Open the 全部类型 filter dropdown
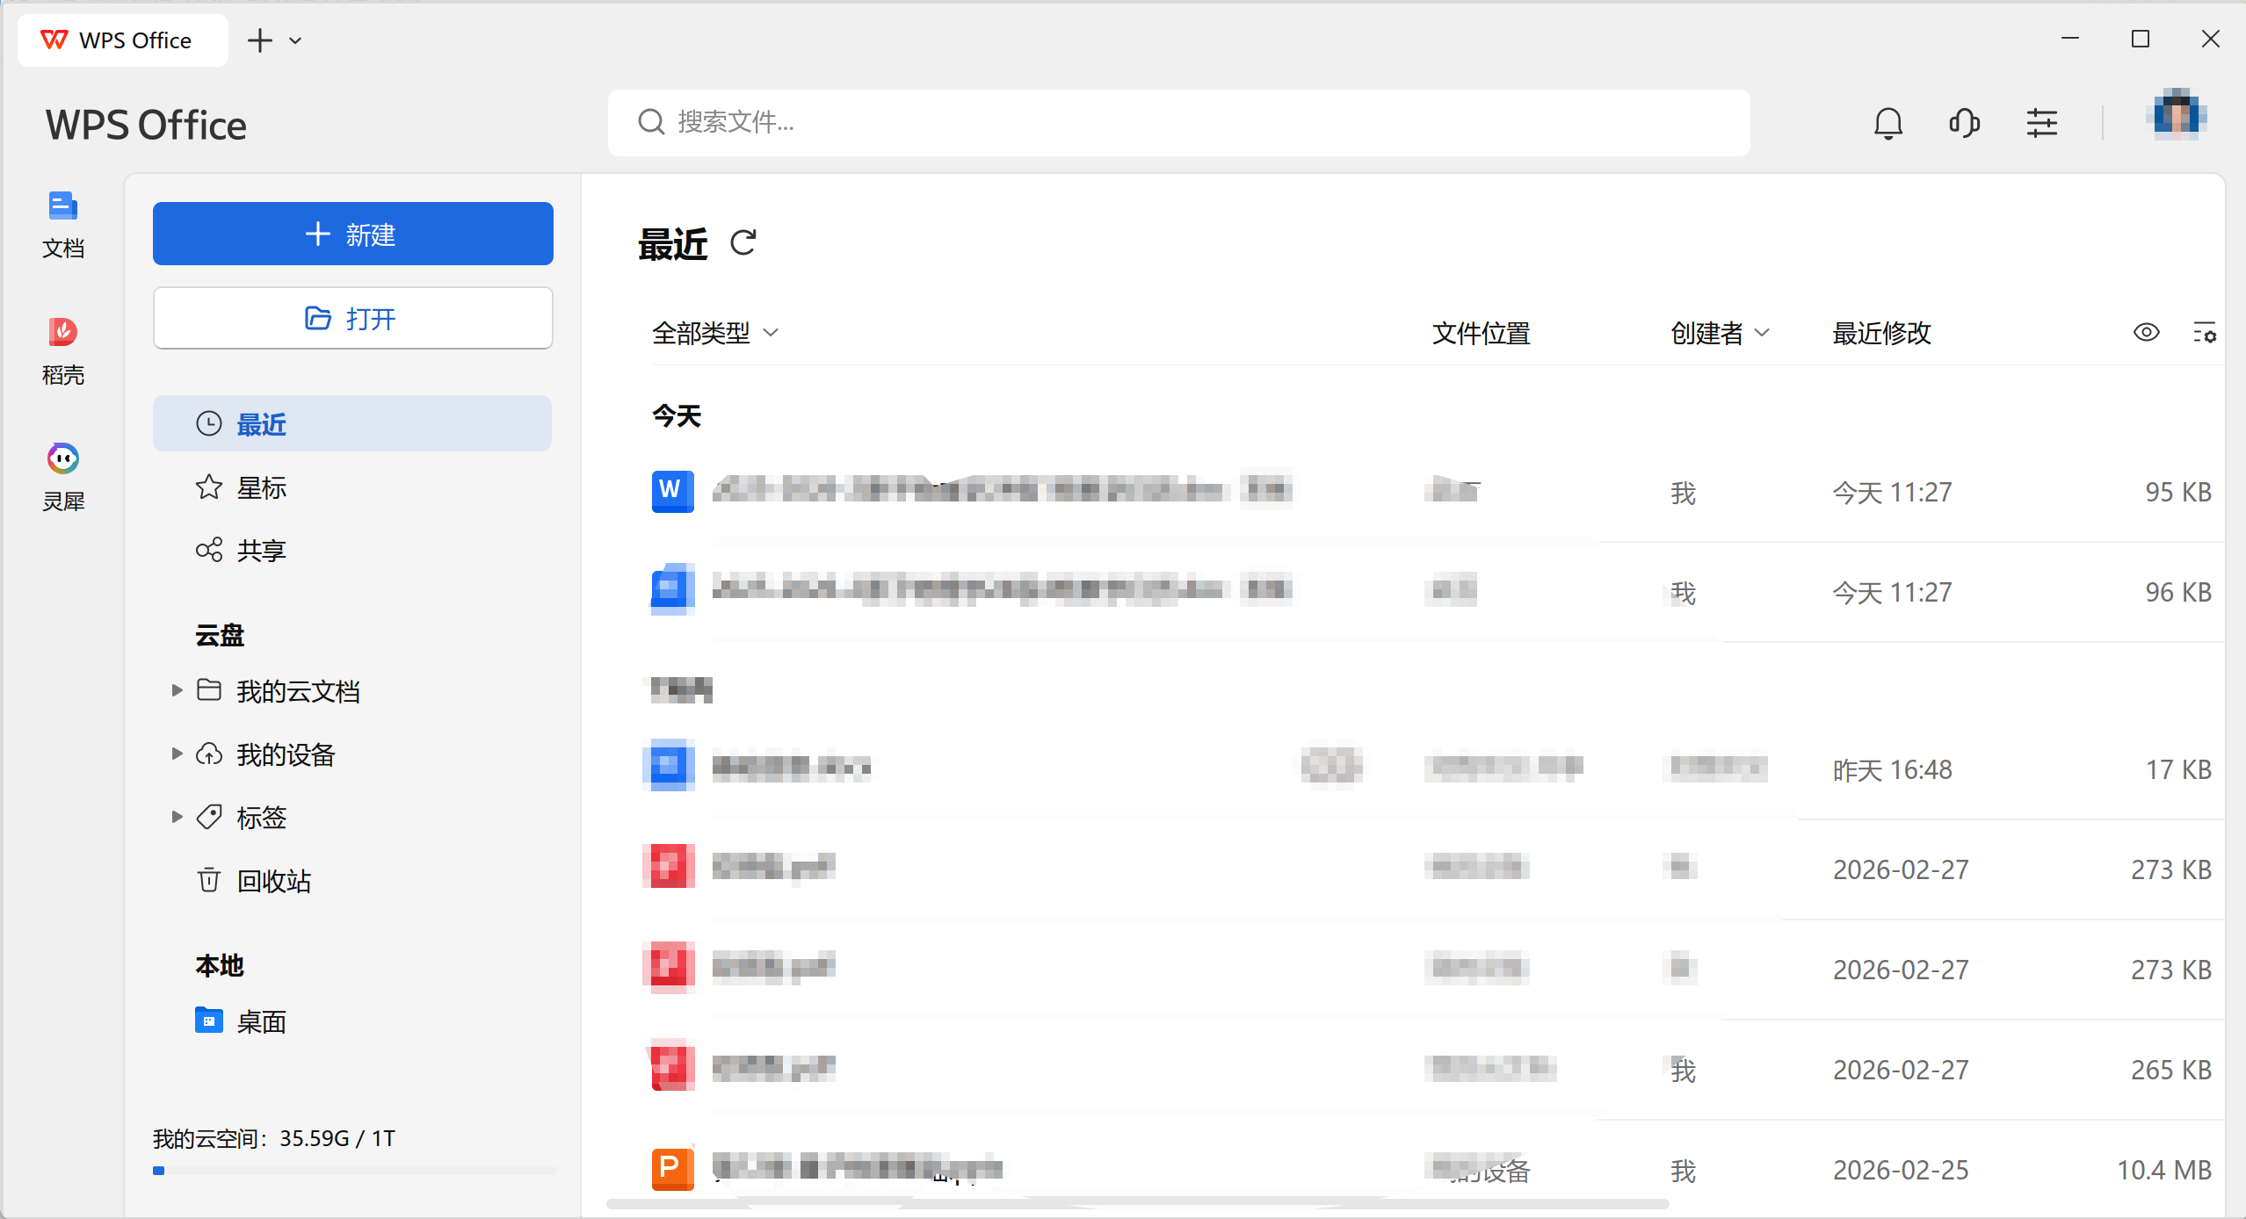This screenshot has height=1219, width=2246. click(715, 333)
